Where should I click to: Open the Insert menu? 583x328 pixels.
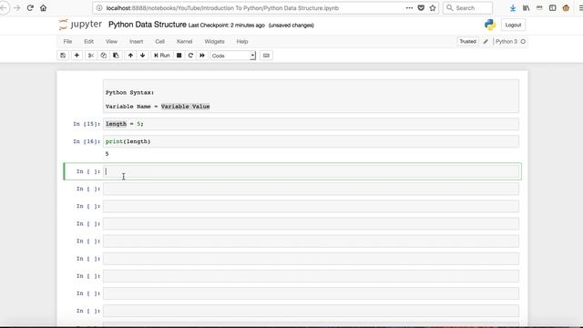coord(136,41)
